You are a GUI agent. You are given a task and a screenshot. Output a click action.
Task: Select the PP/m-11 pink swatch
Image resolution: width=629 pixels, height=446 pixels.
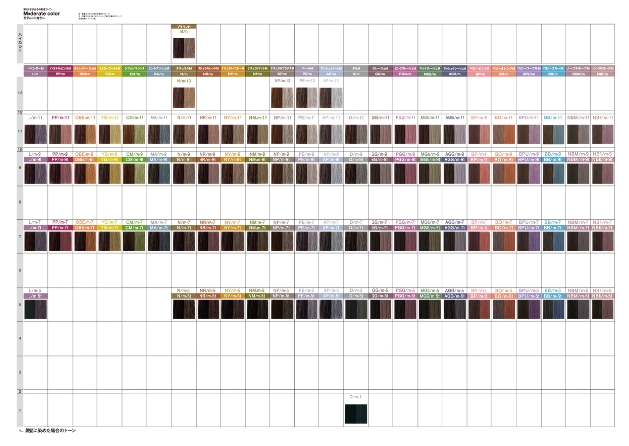(59, 134)
